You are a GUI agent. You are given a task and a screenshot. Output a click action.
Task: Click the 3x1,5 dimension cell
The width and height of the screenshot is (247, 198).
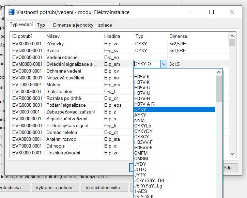point(198,64)
